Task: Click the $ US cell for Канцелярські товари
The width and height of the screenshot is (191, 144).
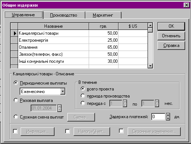Action: (x=133, y=33)
